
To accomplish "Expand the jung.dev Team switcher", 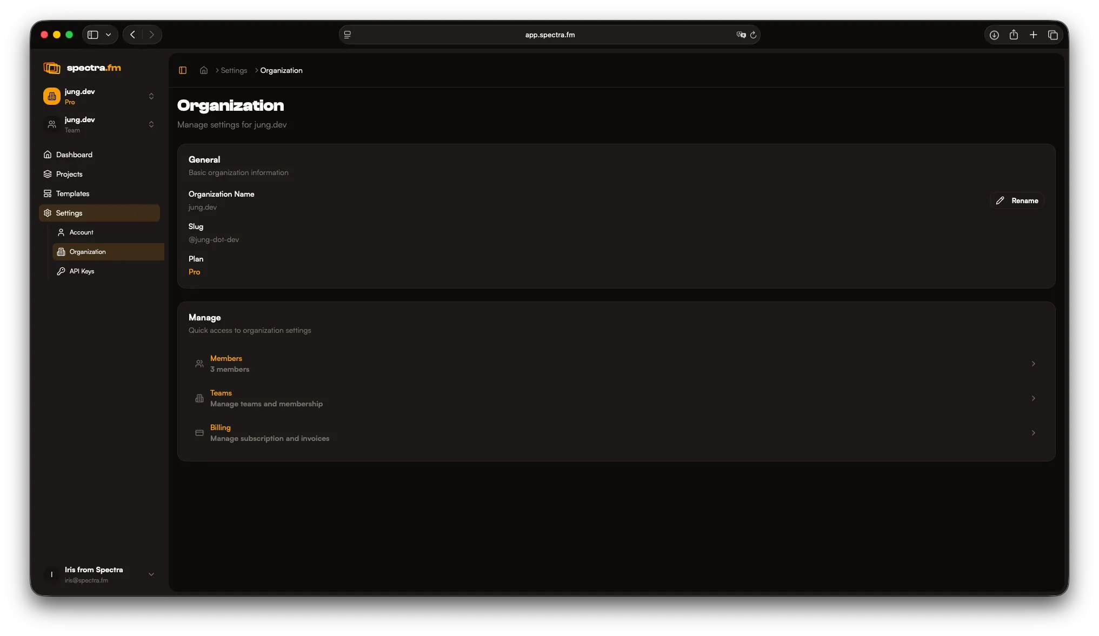I will pyautogui.click(x=151, y=124).
